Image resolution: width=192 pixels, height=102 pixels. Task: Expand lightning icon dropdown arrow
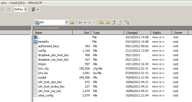pos(38,9)
